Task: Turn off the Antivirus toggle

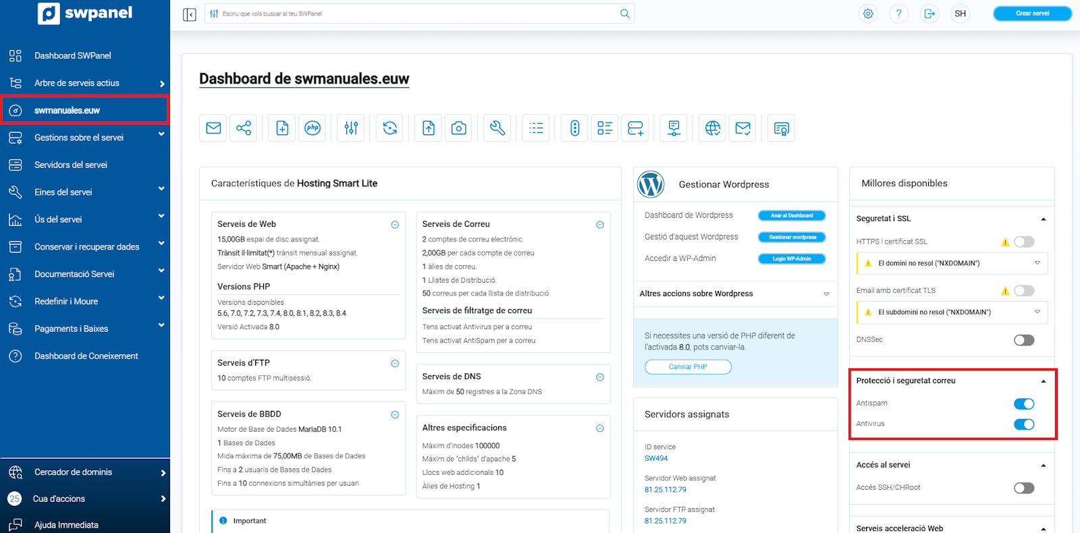Action: pyautogui.click(x=1023, y=424)
